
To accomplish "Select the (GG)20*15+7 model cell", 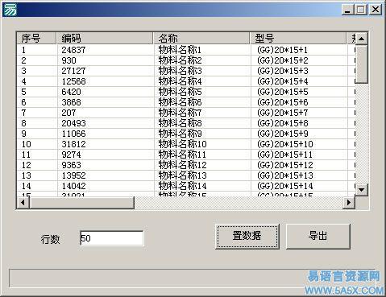I will coord(299,113).
